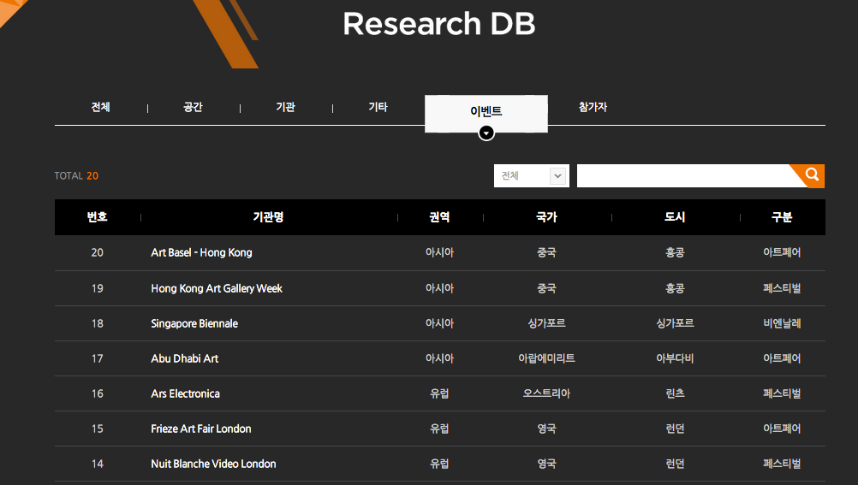Click the round arrow under 이벤트 tab
Screen dimensions: 858x485
coord(486,133)
